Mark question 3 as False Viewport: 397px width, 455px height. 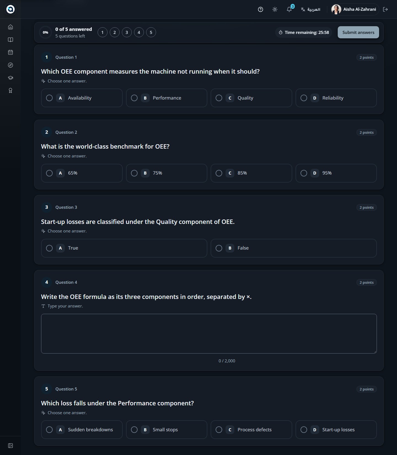pos(294,248)
